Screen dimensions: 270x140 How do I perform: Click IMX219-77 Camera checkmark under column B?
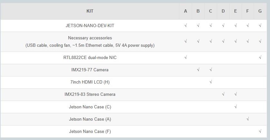click(x=198, y=70)
